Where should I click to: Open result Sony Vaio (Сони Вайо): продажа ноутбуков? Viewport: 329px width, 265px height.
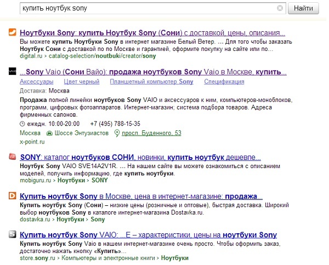(153, 72)
